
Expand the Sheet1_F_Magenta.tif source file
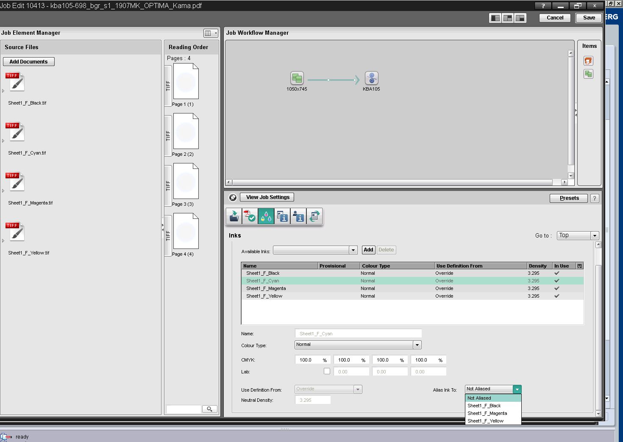3,191
